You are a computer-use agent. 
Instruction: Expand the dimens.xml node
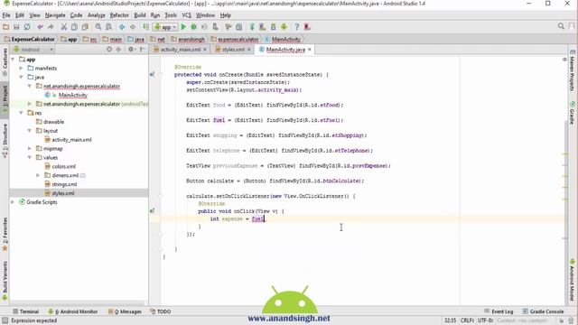click(x=38, y=175)
